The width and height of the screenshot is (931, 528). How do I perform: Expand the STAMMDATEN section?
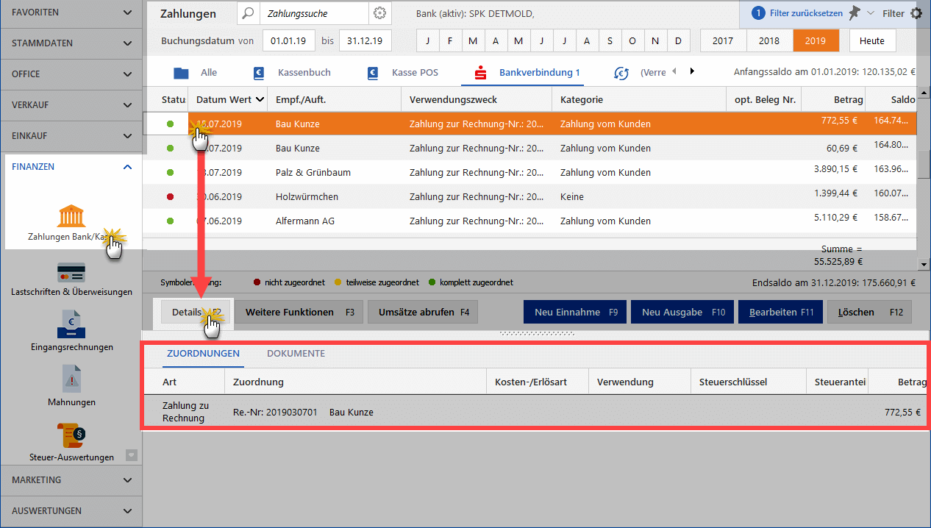click(71, 43)
